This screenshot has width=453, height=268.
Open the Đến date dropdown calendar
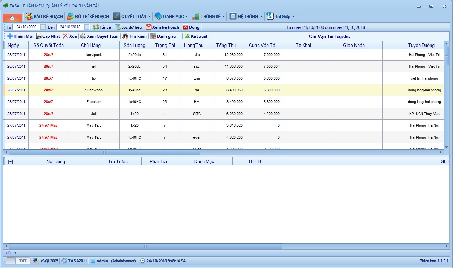coord(87,27)
